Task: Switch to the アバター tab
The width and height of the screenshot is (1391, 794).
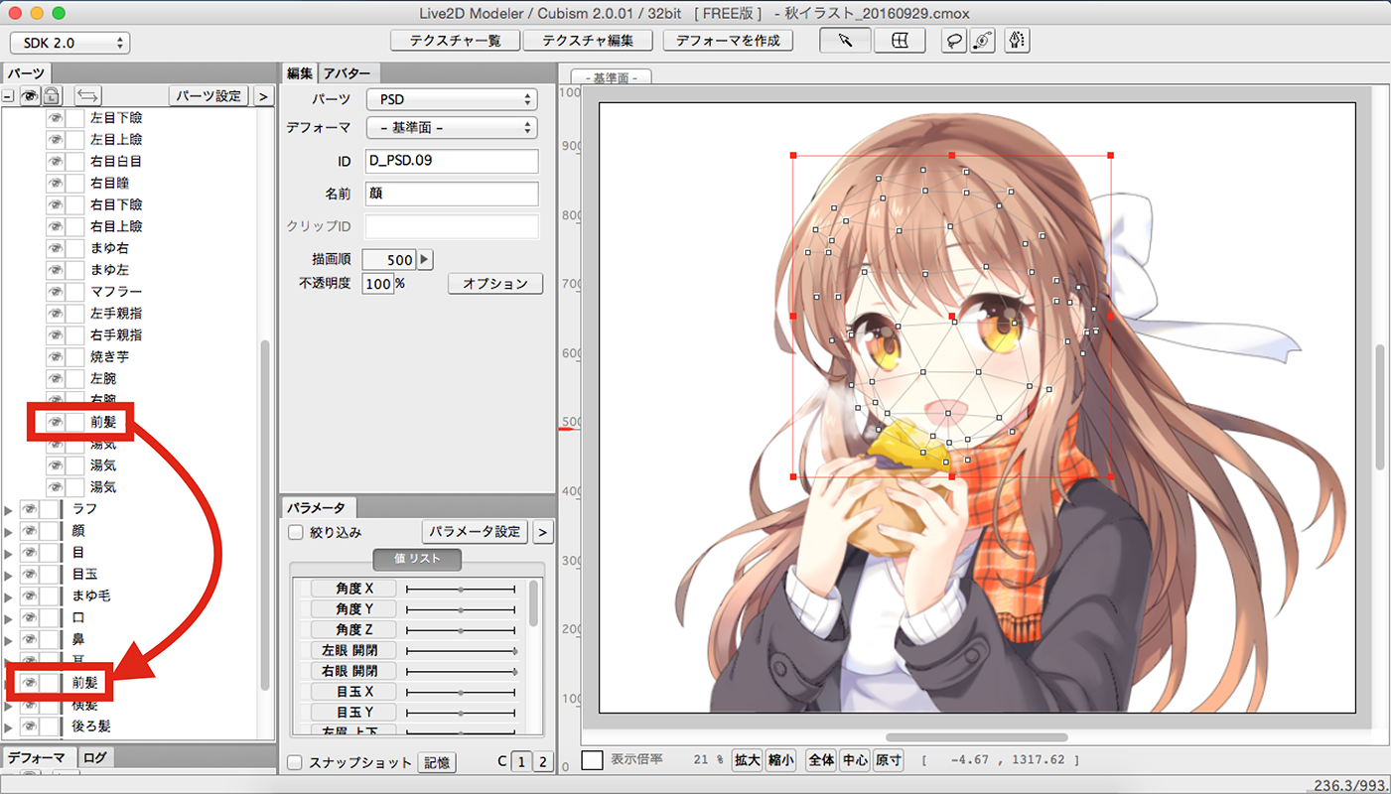Action: coord(348,73)
